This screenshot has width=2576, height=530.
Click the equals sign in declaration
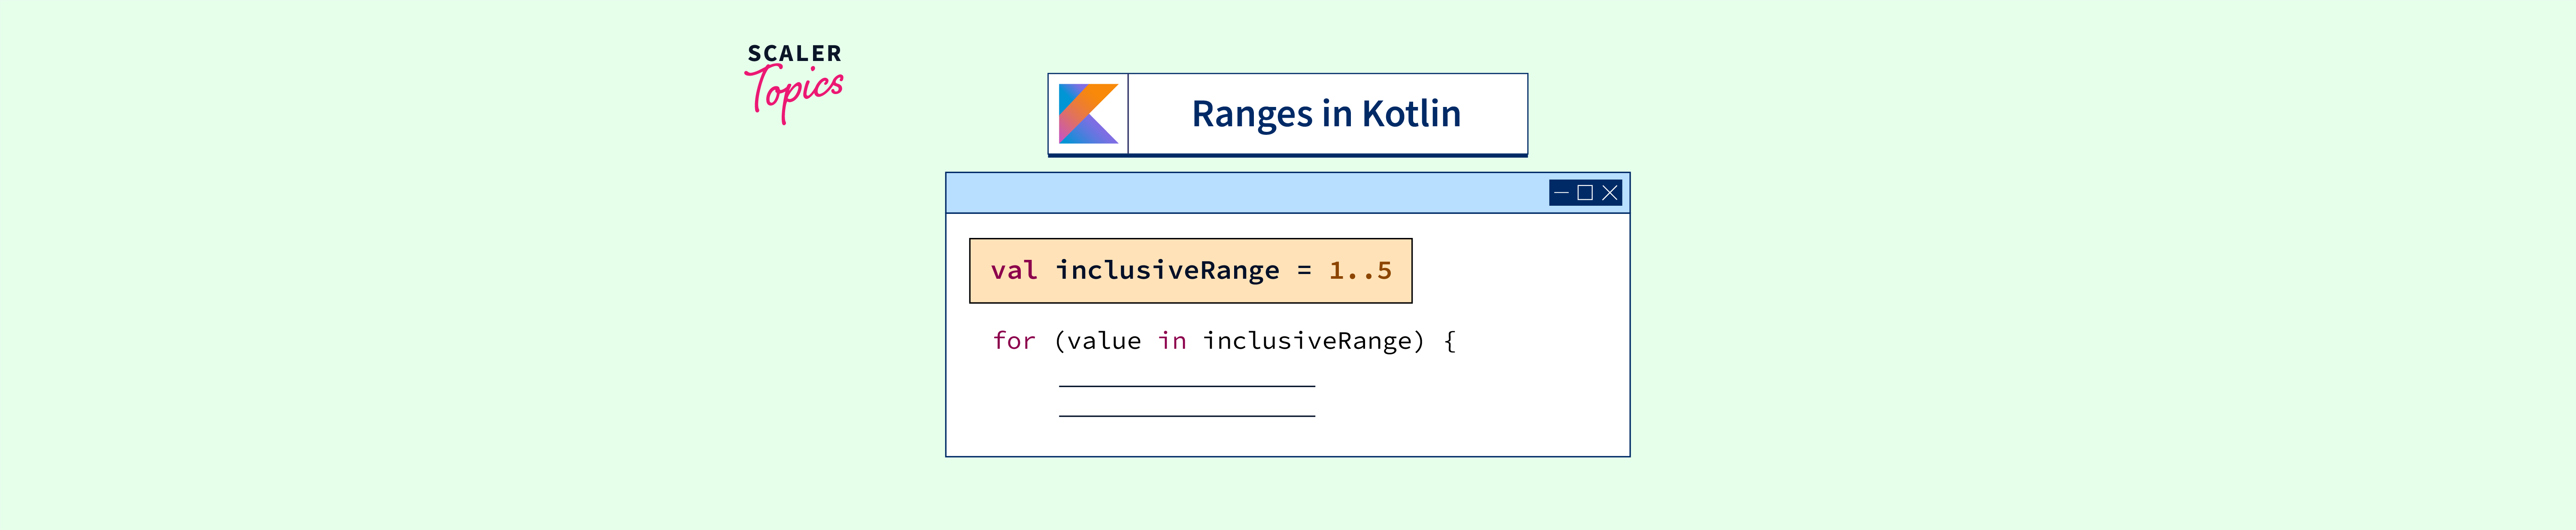[x=1304, y=271]
